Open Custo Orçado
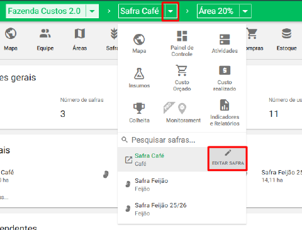 (182, 78)
